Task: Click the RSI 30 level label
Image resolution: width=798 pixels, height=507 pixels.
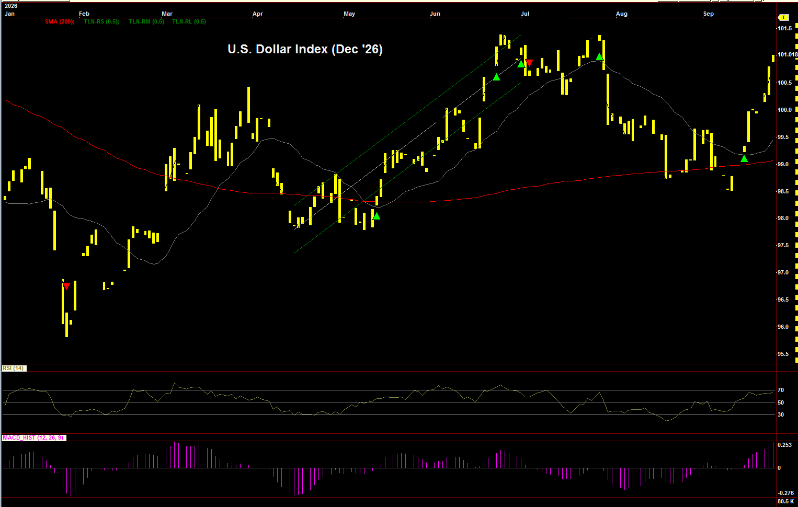Action: (x=781, y=414)
